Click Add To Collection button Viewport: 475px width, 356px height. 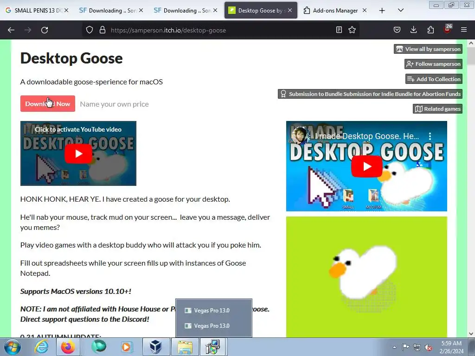click(434, 79)
